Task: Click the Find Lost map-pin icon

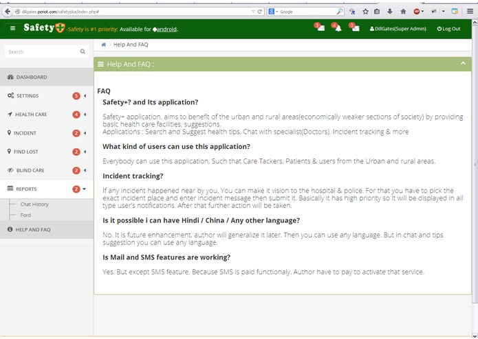Action: tap(9, 152)
